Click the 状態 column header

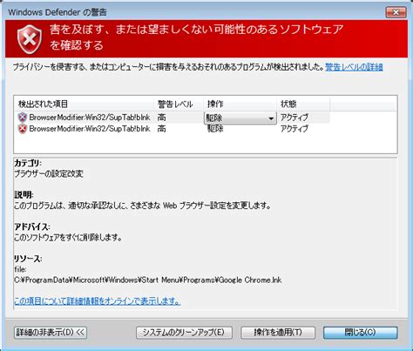pos(303,104)
